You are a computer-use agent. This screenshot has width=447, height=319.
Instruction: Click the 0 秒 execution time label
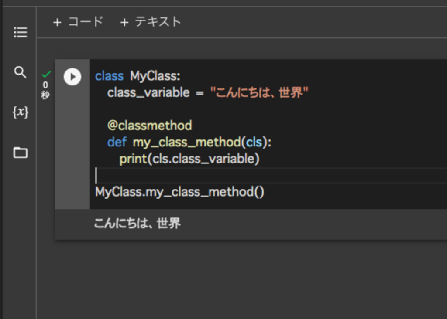point(45,90)
